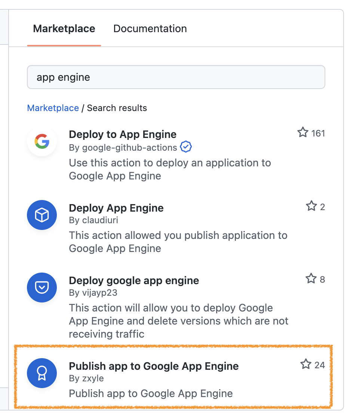
Task: Focus the search field containing app engine
Action: pyautogui.click(x=176, y=77)
